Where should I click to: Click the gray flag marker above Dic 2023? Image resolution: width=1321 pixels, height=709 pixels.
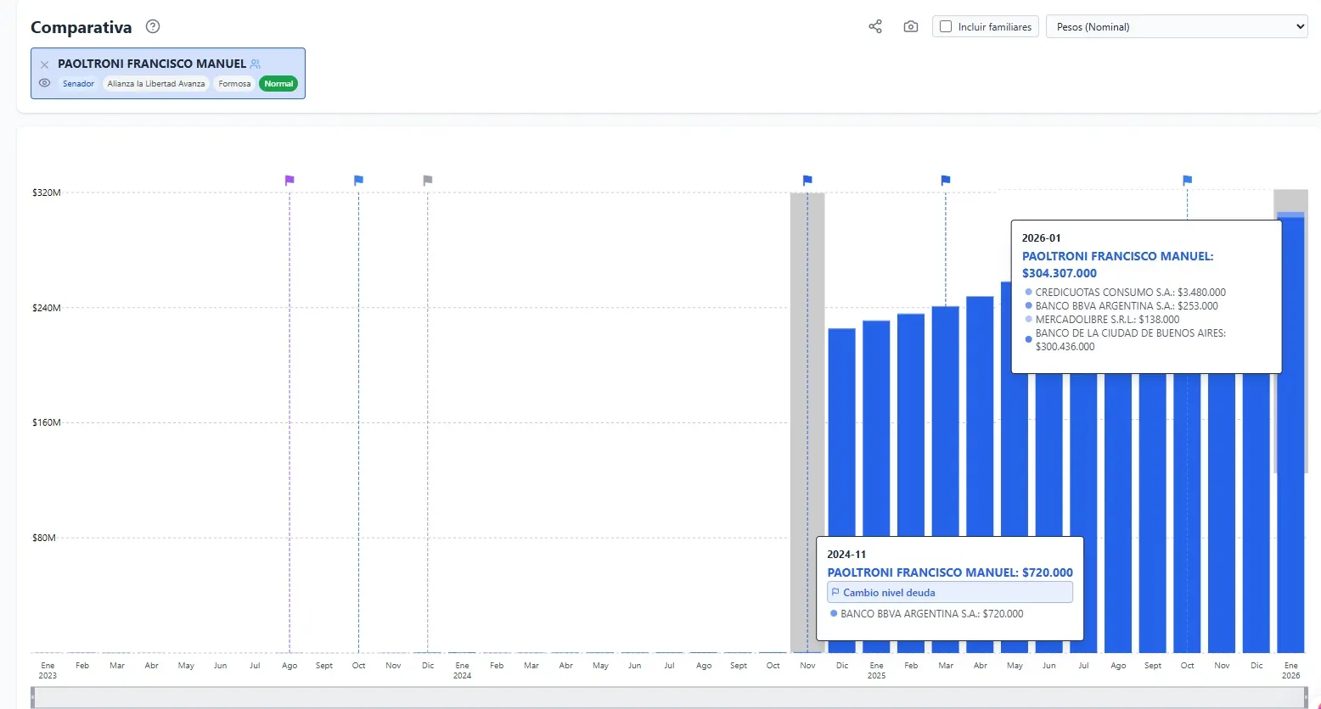tap(428, 180)
